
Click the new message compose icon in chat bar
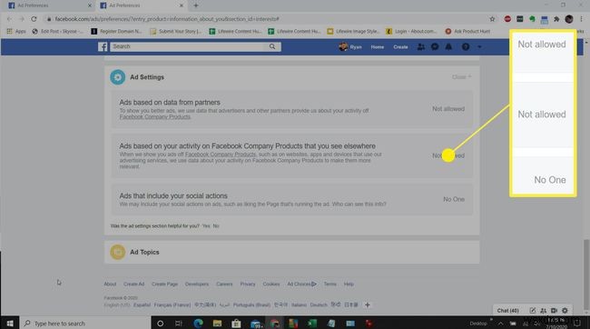click(x=533, y=311)
